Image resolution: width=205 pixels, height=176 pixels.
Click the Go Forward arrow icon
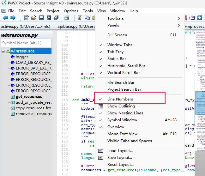pyautogui.click(x=13, y=18)
